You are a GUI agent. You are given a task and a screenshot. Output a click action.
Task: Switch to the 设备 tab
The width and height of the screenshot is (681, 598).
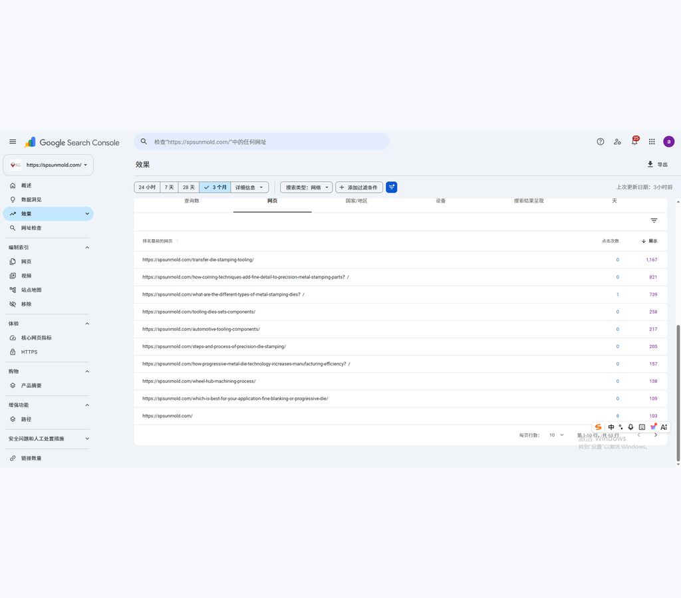coord(441,201)
